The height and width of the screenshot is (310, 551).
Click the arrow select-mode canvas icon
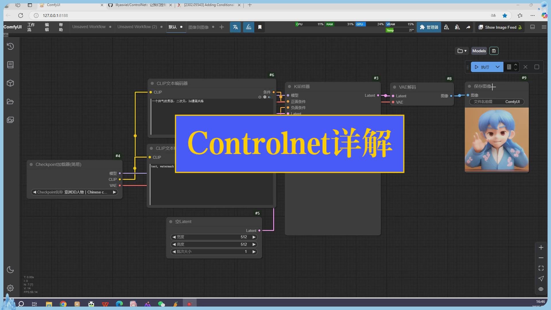541,278
